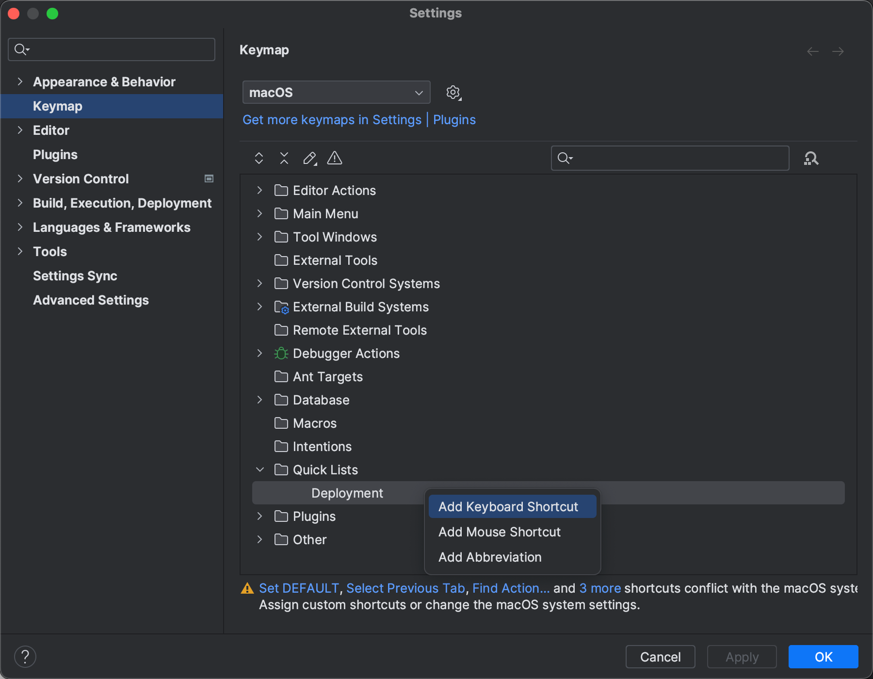Click the Find Actions by Shortcut icon
Screen dimensions: 873x679
pos(810,158)
